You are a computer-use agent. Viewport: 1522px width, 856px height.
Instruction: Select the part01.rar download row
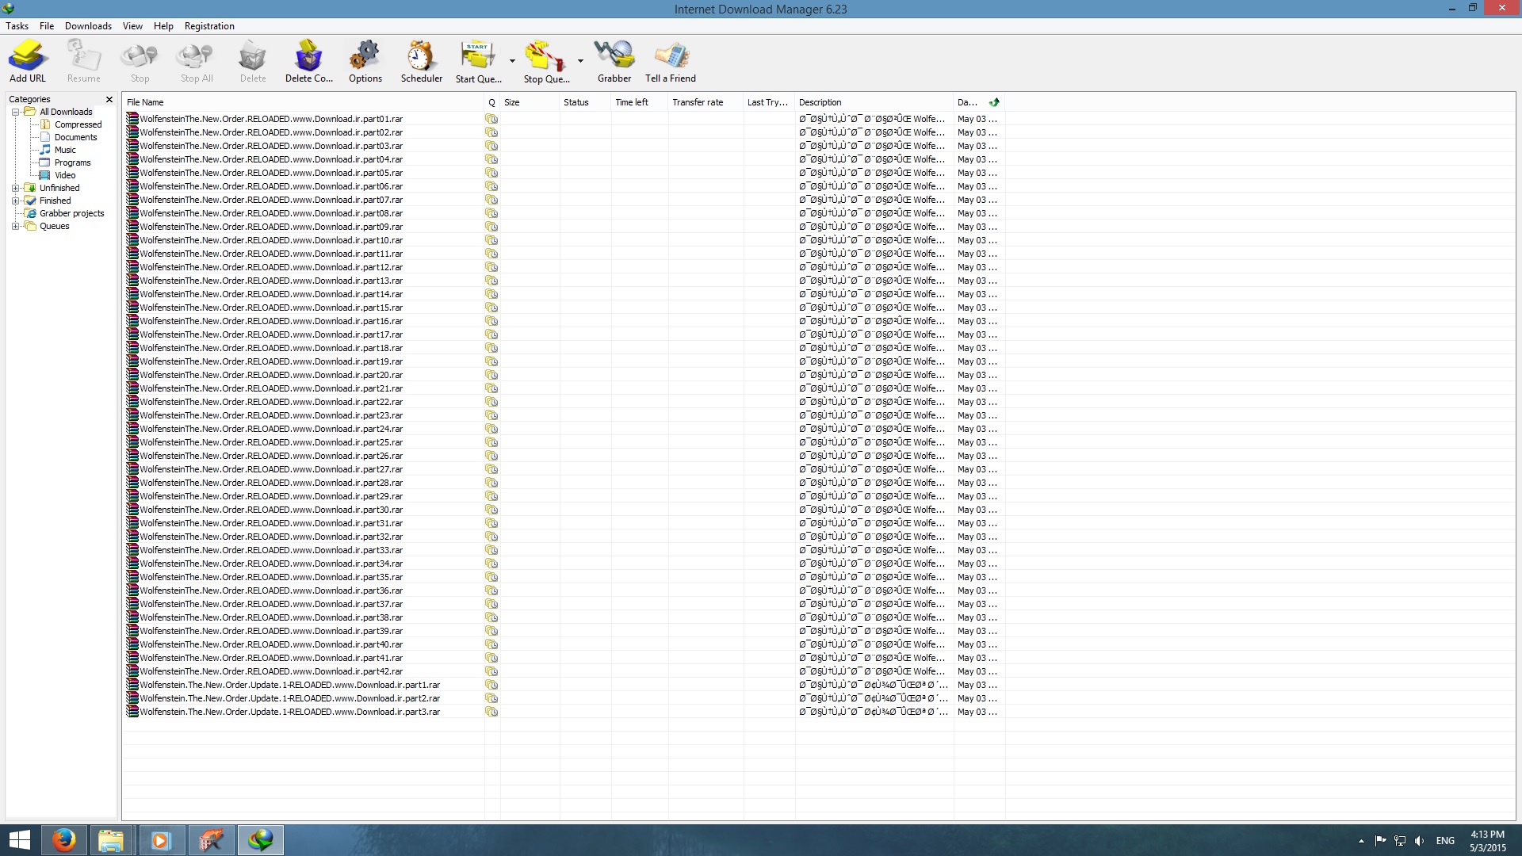pos(271,119)
